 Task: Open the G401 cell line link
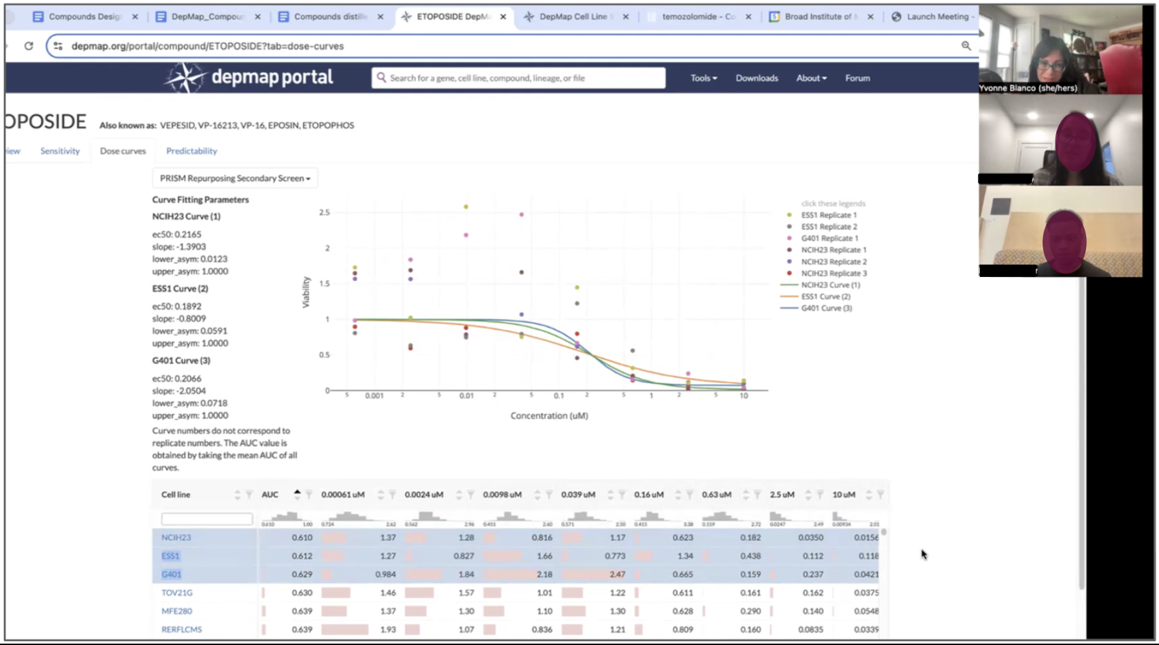(172, 574)
